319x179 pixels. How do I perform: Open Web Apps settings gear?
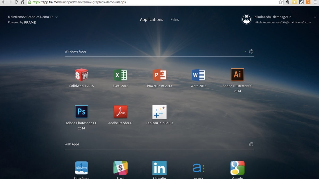[251, 144]
